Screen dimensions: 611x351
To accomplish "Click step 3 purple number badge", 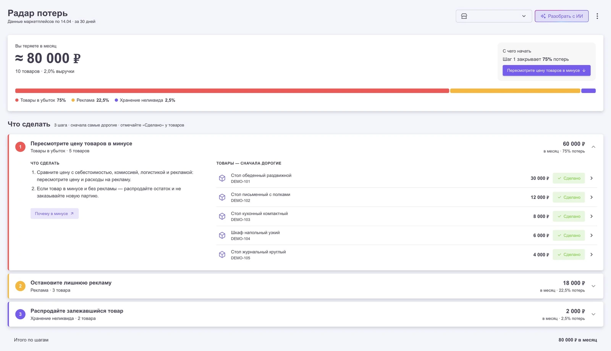I will coord(20,314).
